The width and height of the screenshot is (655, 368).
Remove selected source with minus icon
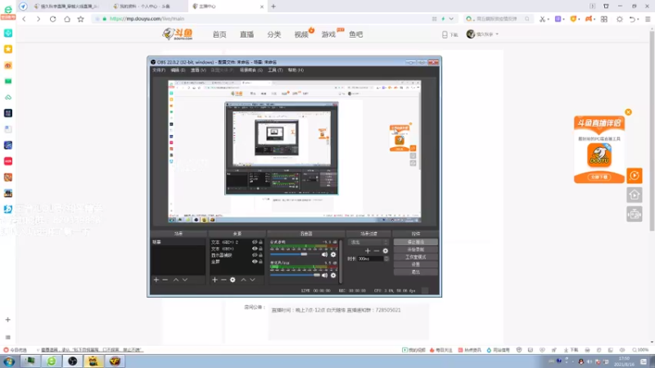(224, 280)
